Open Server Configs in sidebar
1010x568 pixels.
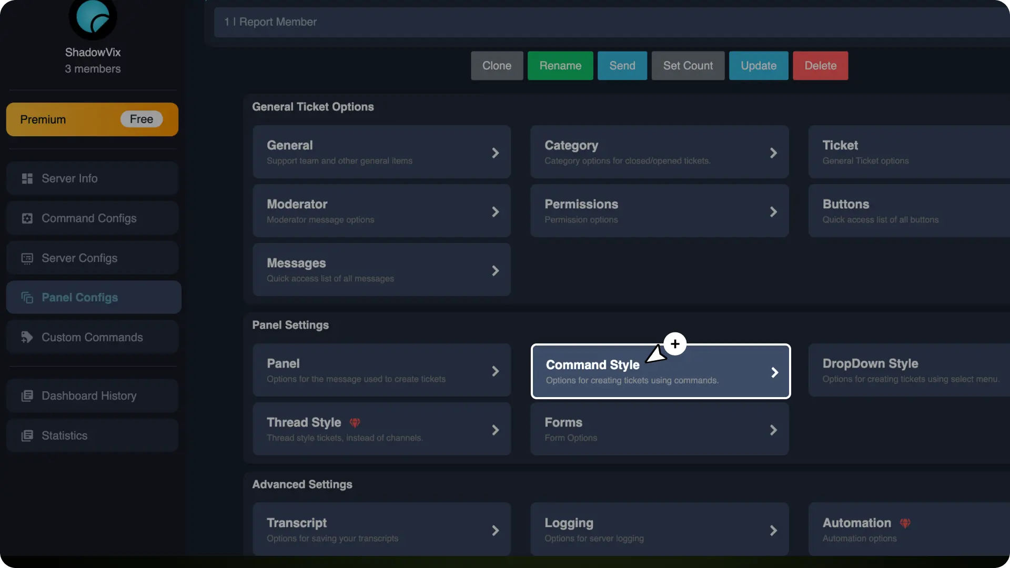[93, 258]
